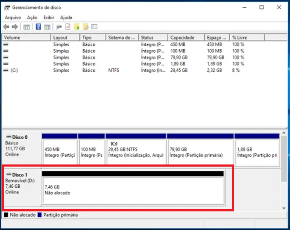The image size is (290, 230).
Task: Click the 111,77 GB text under Disco 0
Action: [15, 149]
